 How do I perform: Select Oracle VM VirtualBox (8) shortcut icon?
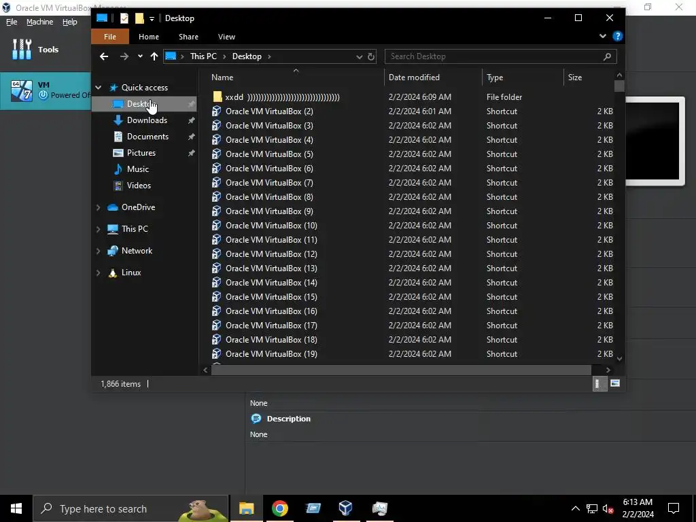217,196
